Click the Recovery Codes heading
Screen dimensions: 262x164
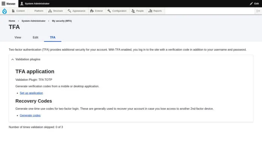point(34,101)
